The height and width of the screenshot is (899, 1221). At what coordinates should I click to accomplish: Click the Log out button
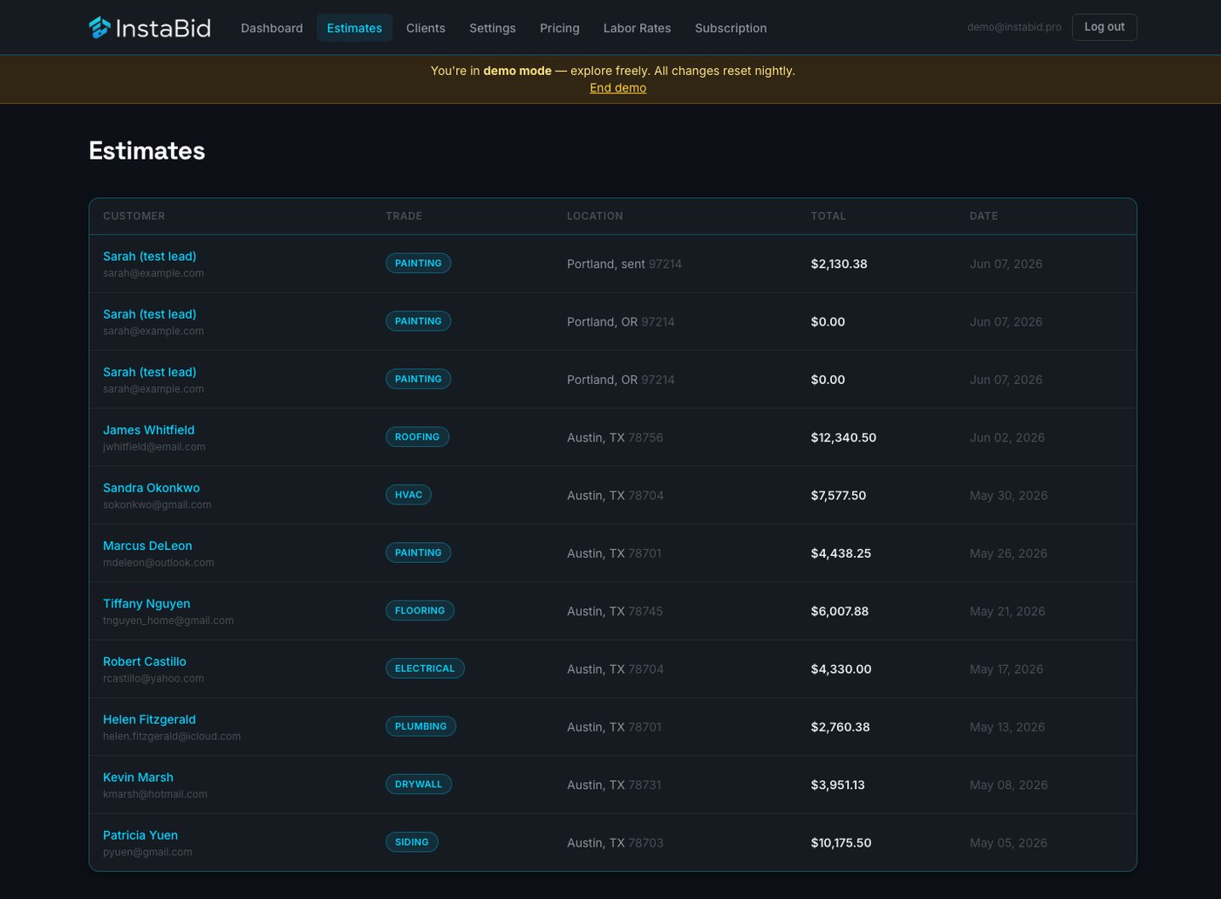1104,27
